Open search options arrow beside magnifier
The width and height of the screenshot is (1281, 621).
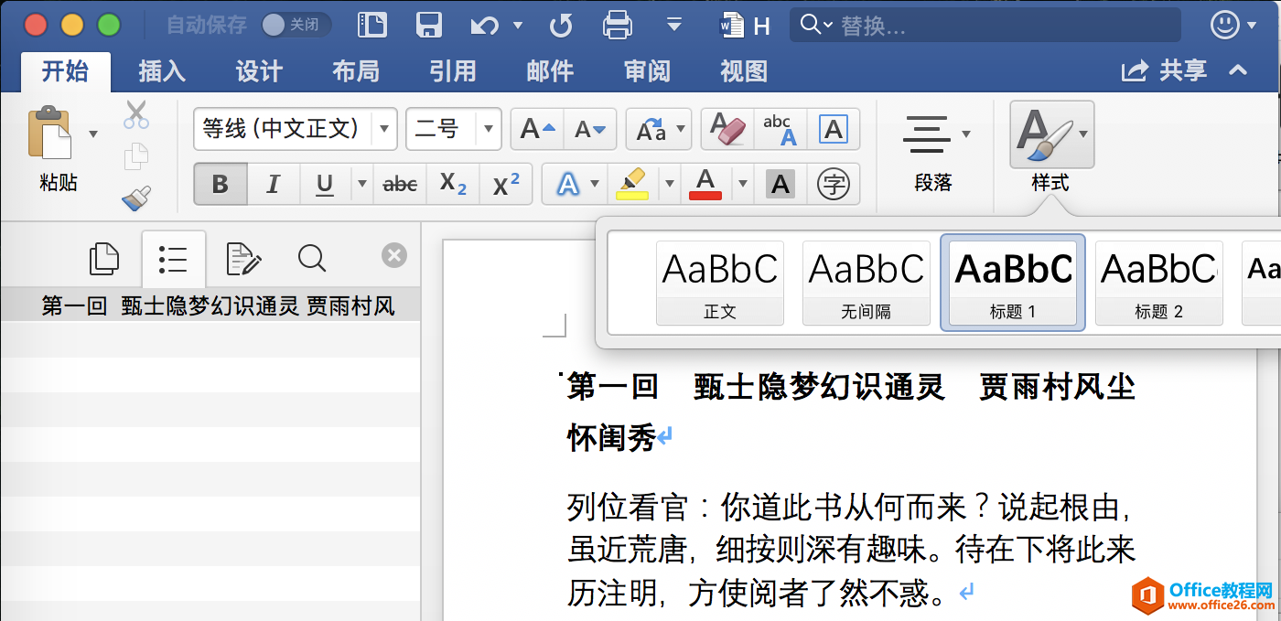coord(828,26)
